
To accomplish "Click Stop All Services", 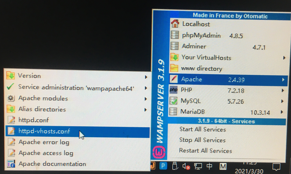I will (202, 140).
